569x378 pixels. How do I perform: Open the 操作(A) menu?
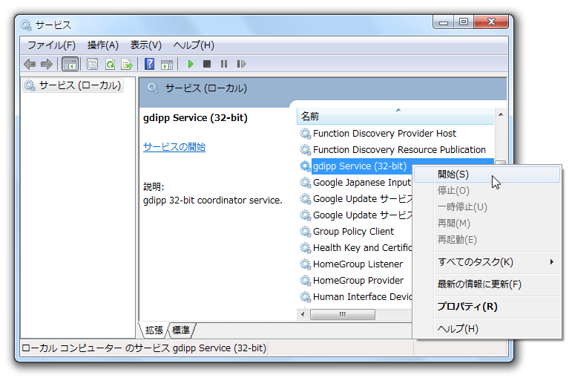(x=103, y=45)
